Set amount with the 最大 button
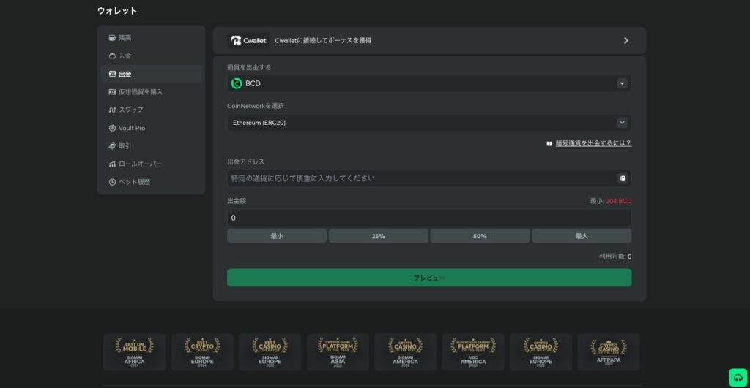Viewport: 750px width, 388px height. pos(582,236)
